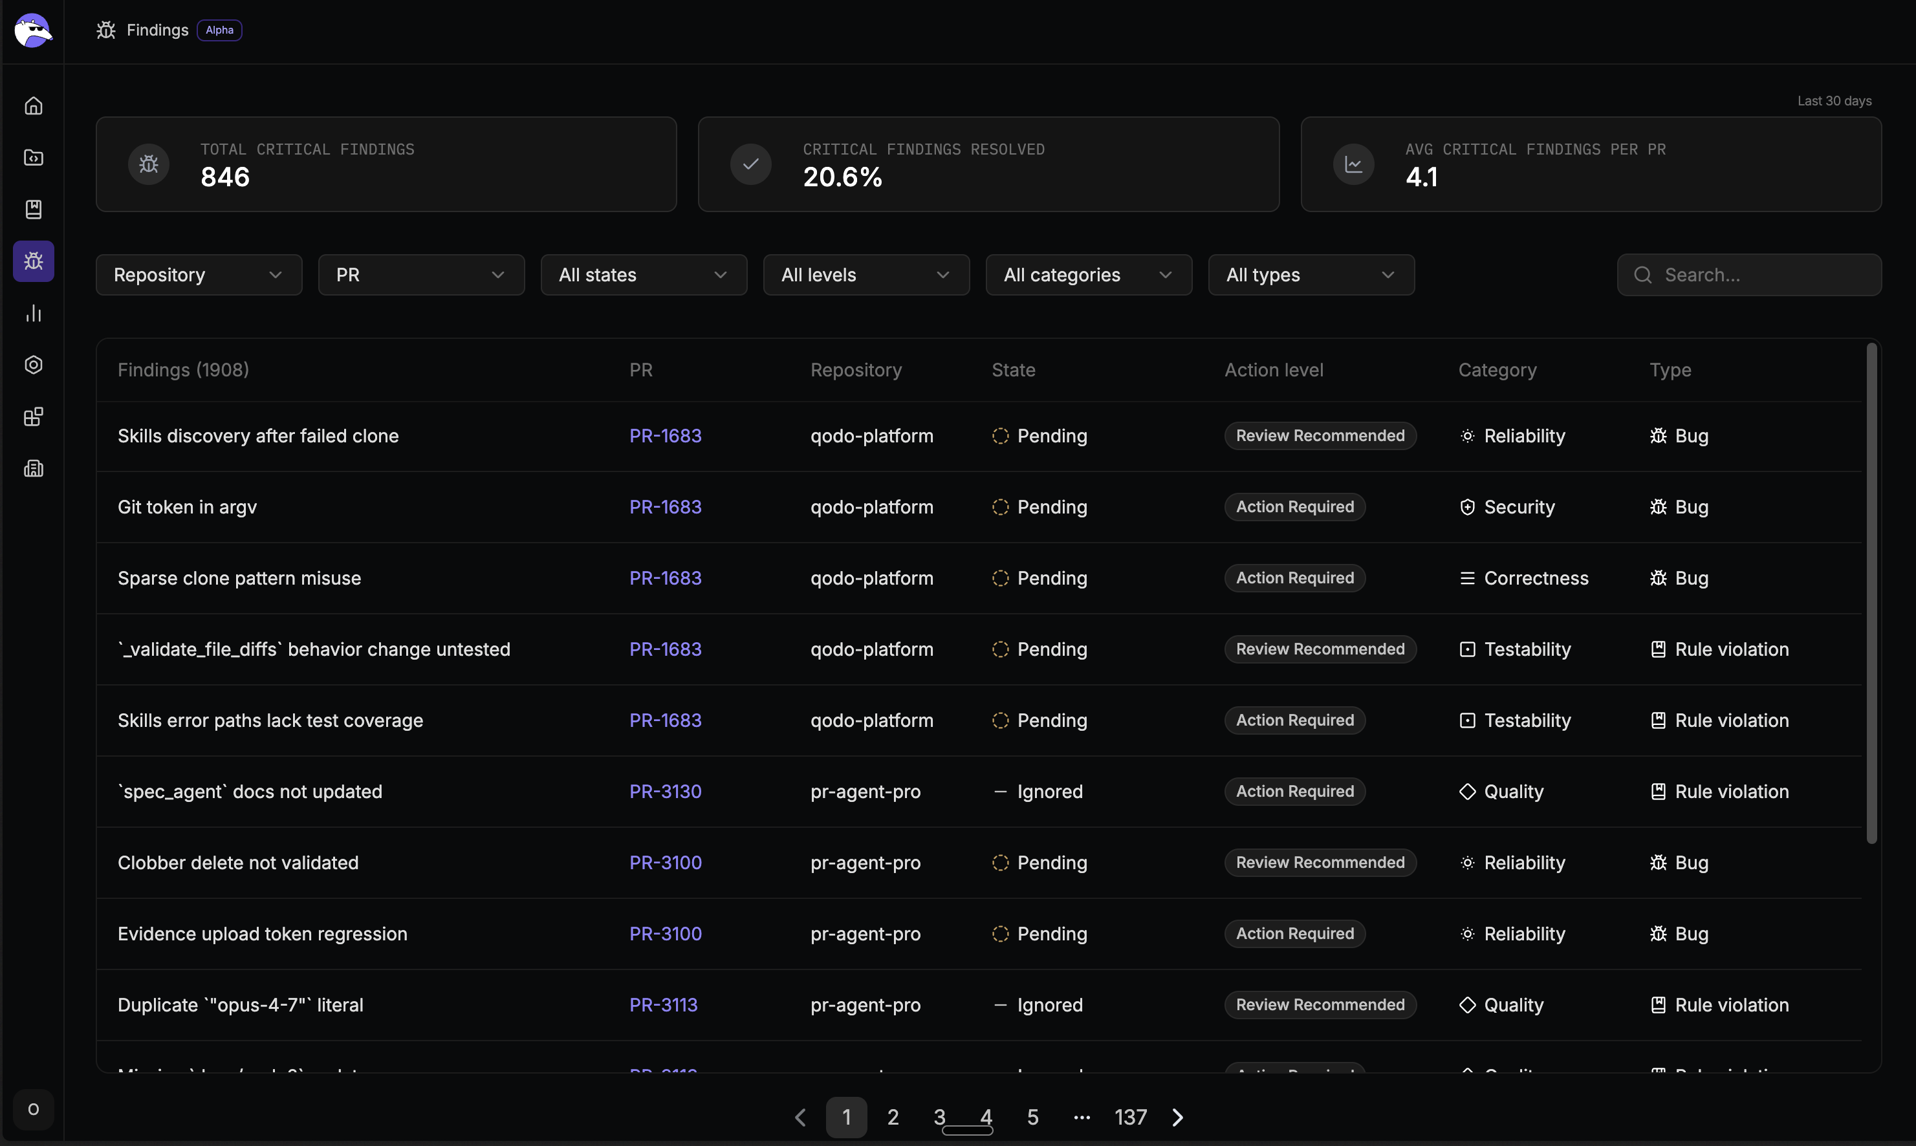Click the Pending status icon in the Git token row
The width and height of the screenshot is (1916, 1146).
click(x=1000, y=508)
